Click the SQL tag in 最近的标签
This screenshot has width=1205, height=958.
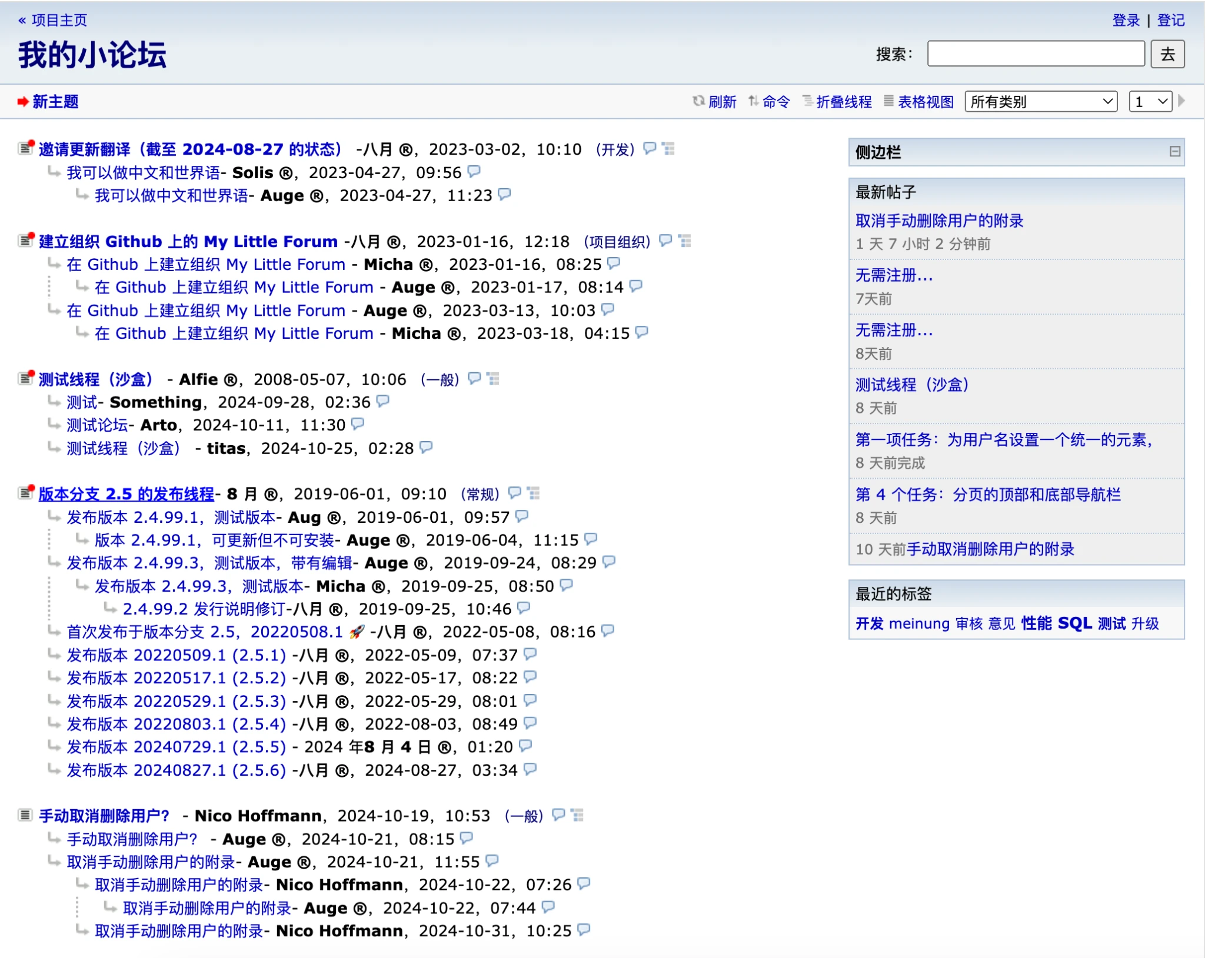tap(1074, 623)
